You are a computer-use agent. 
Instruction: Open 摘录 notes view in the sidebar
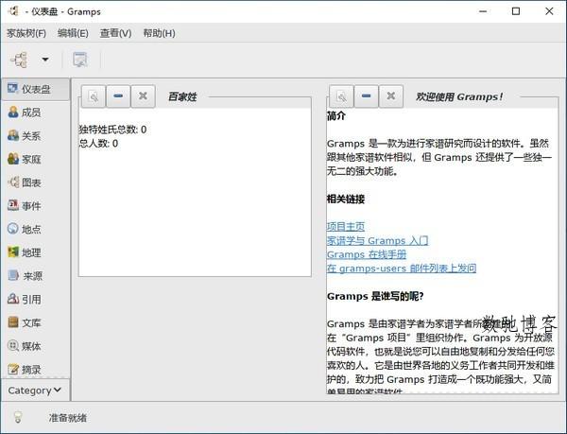pyautogui.click(x=35, y=370)
